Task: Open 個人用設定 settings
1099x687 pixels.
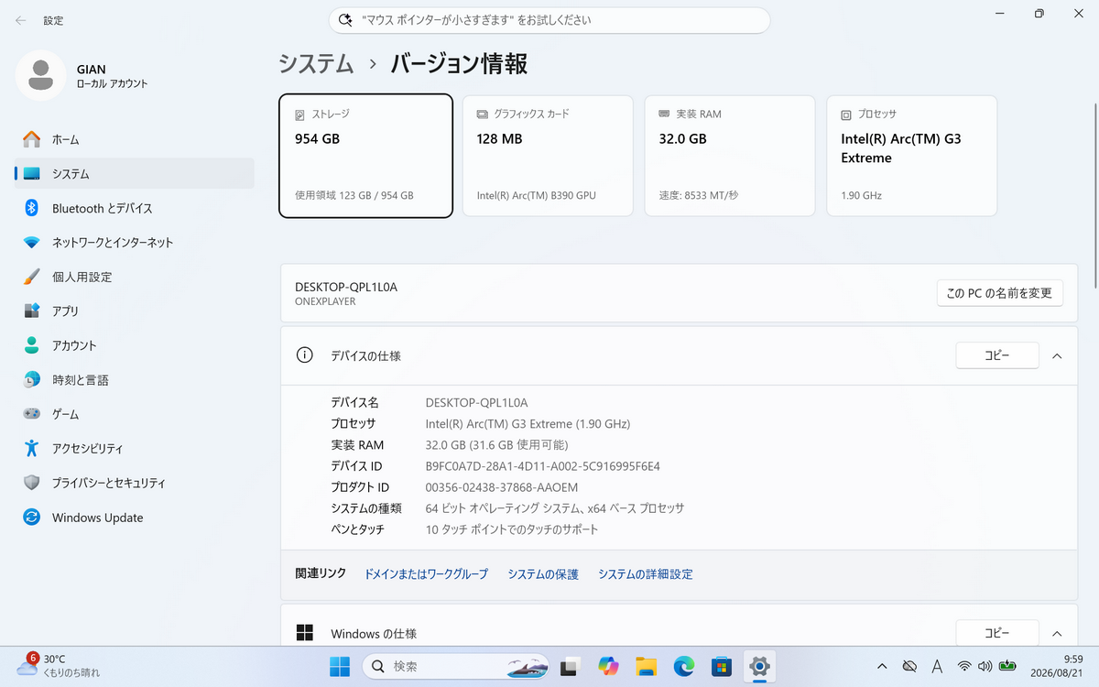Action: coord(135,277)
